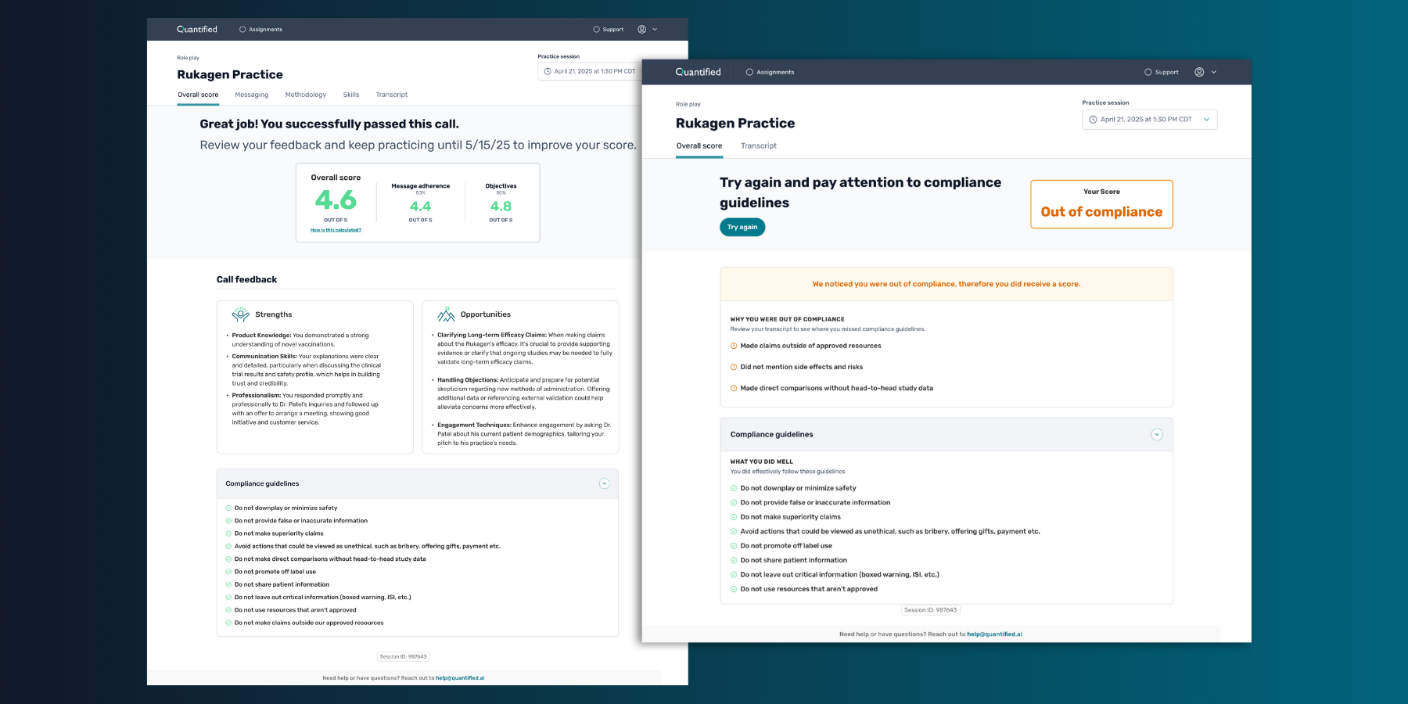Click warning icon beside 'Made direct comparisons' violation
This screenshot has width=1408, height=704.
[x=734, y=388]
